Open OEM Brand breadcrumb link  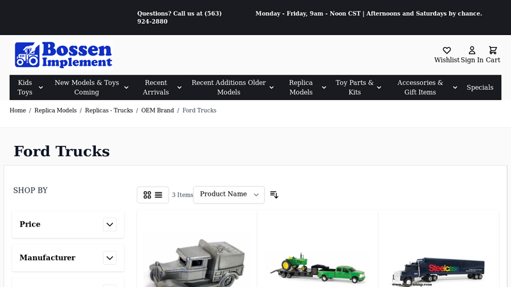(x=157, y=110)
